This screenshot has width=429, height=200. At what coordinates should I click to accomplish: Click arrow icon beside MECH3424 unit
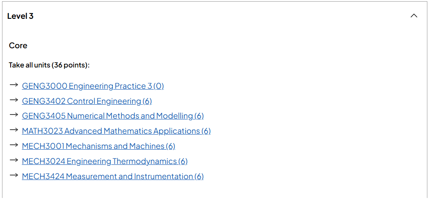[13, 175]
